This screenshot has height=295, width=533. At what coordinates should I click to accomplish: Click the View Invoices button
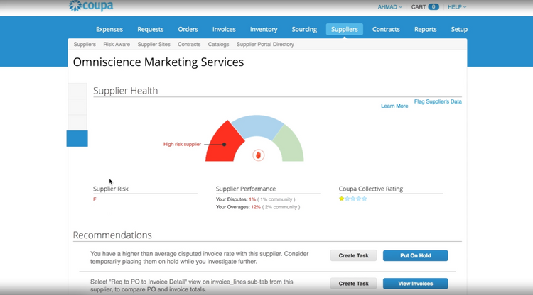[416, 284]
